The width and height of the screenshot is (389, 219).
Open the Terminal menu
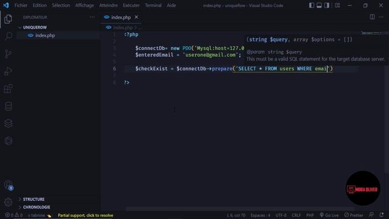(153, 5)
